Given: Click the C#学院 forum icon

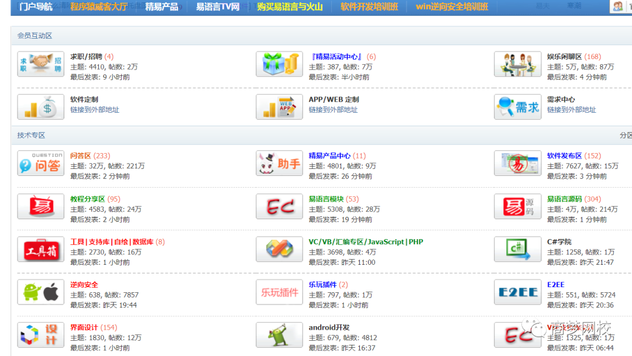Looking at the screenshot, I should [x=517, y=249].
